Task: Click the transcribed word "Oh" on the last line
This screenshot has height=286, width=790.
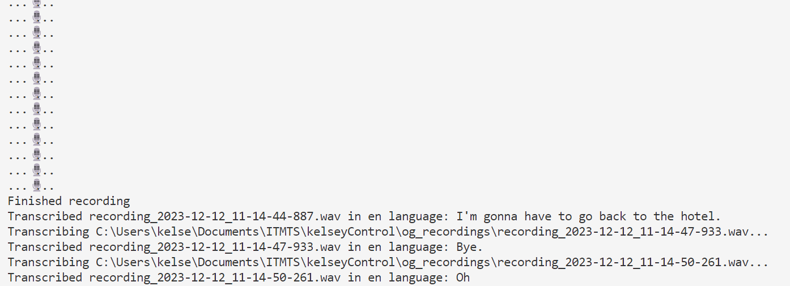Action: point(463,278)
